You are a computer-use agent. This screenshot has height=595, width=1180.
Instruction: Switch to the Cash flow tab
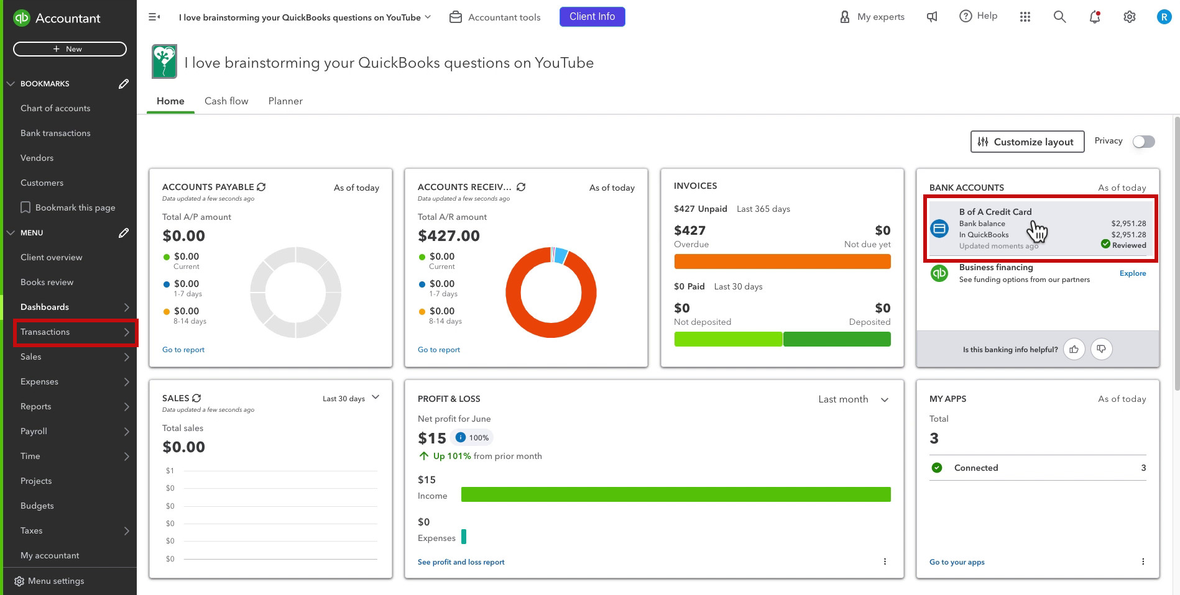pos(226,101)
